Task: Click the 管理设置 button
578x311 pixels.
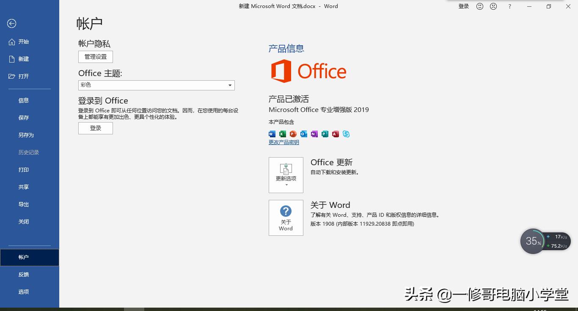Action: pyautogui.click(x=96, y=57)
